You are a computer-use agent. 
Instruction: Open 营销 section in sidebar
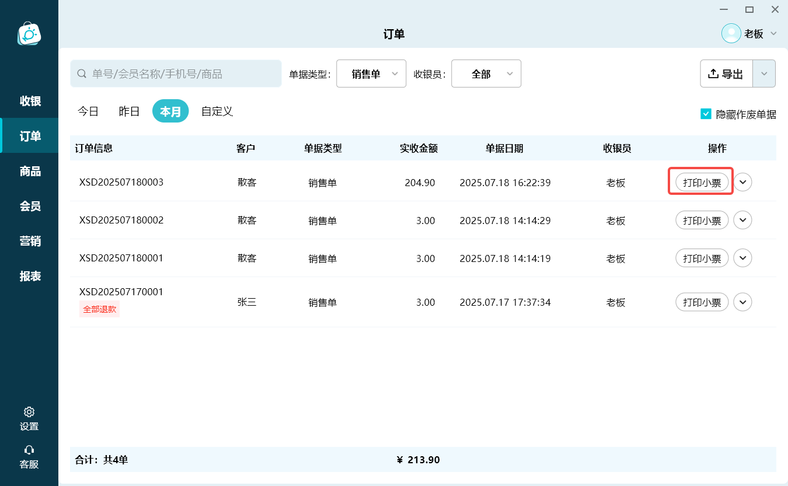30,241
